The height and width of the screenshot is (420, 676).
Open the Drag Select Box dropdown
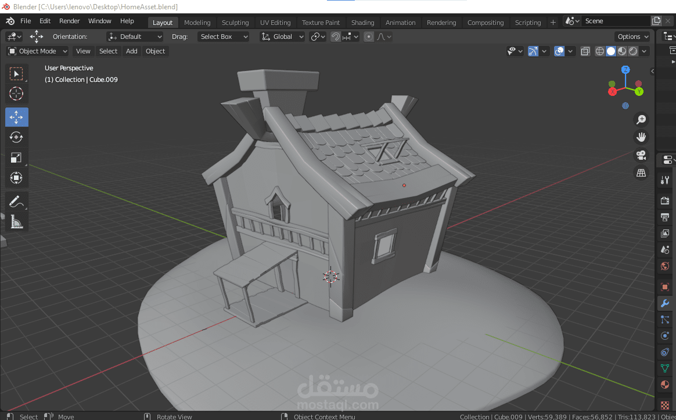(224, 37)
